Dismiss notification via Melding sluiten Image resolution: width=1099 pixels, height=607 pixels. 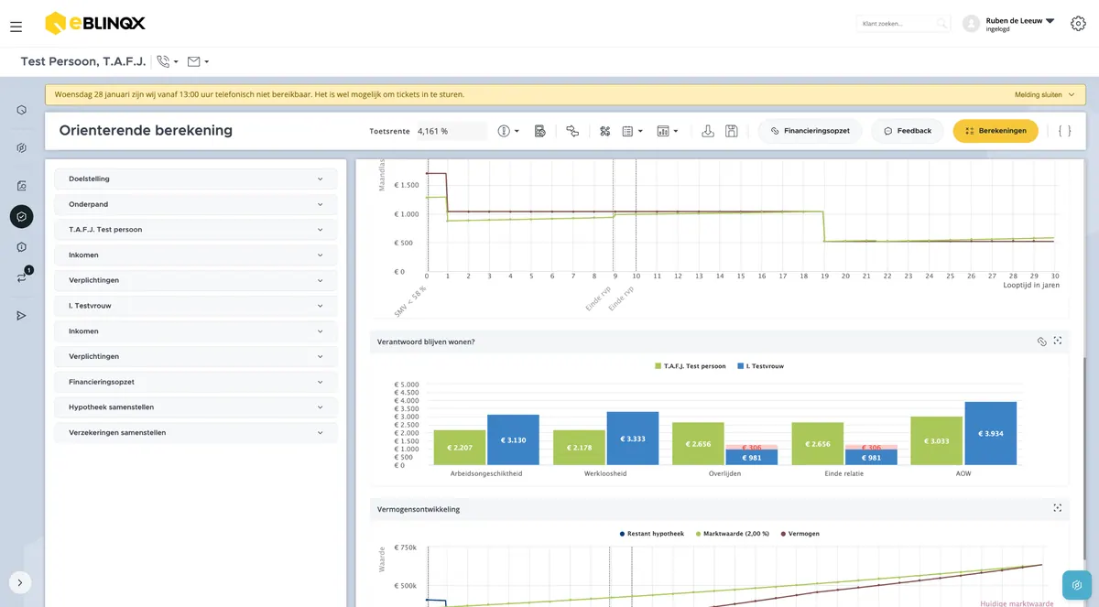point(1044,94)
